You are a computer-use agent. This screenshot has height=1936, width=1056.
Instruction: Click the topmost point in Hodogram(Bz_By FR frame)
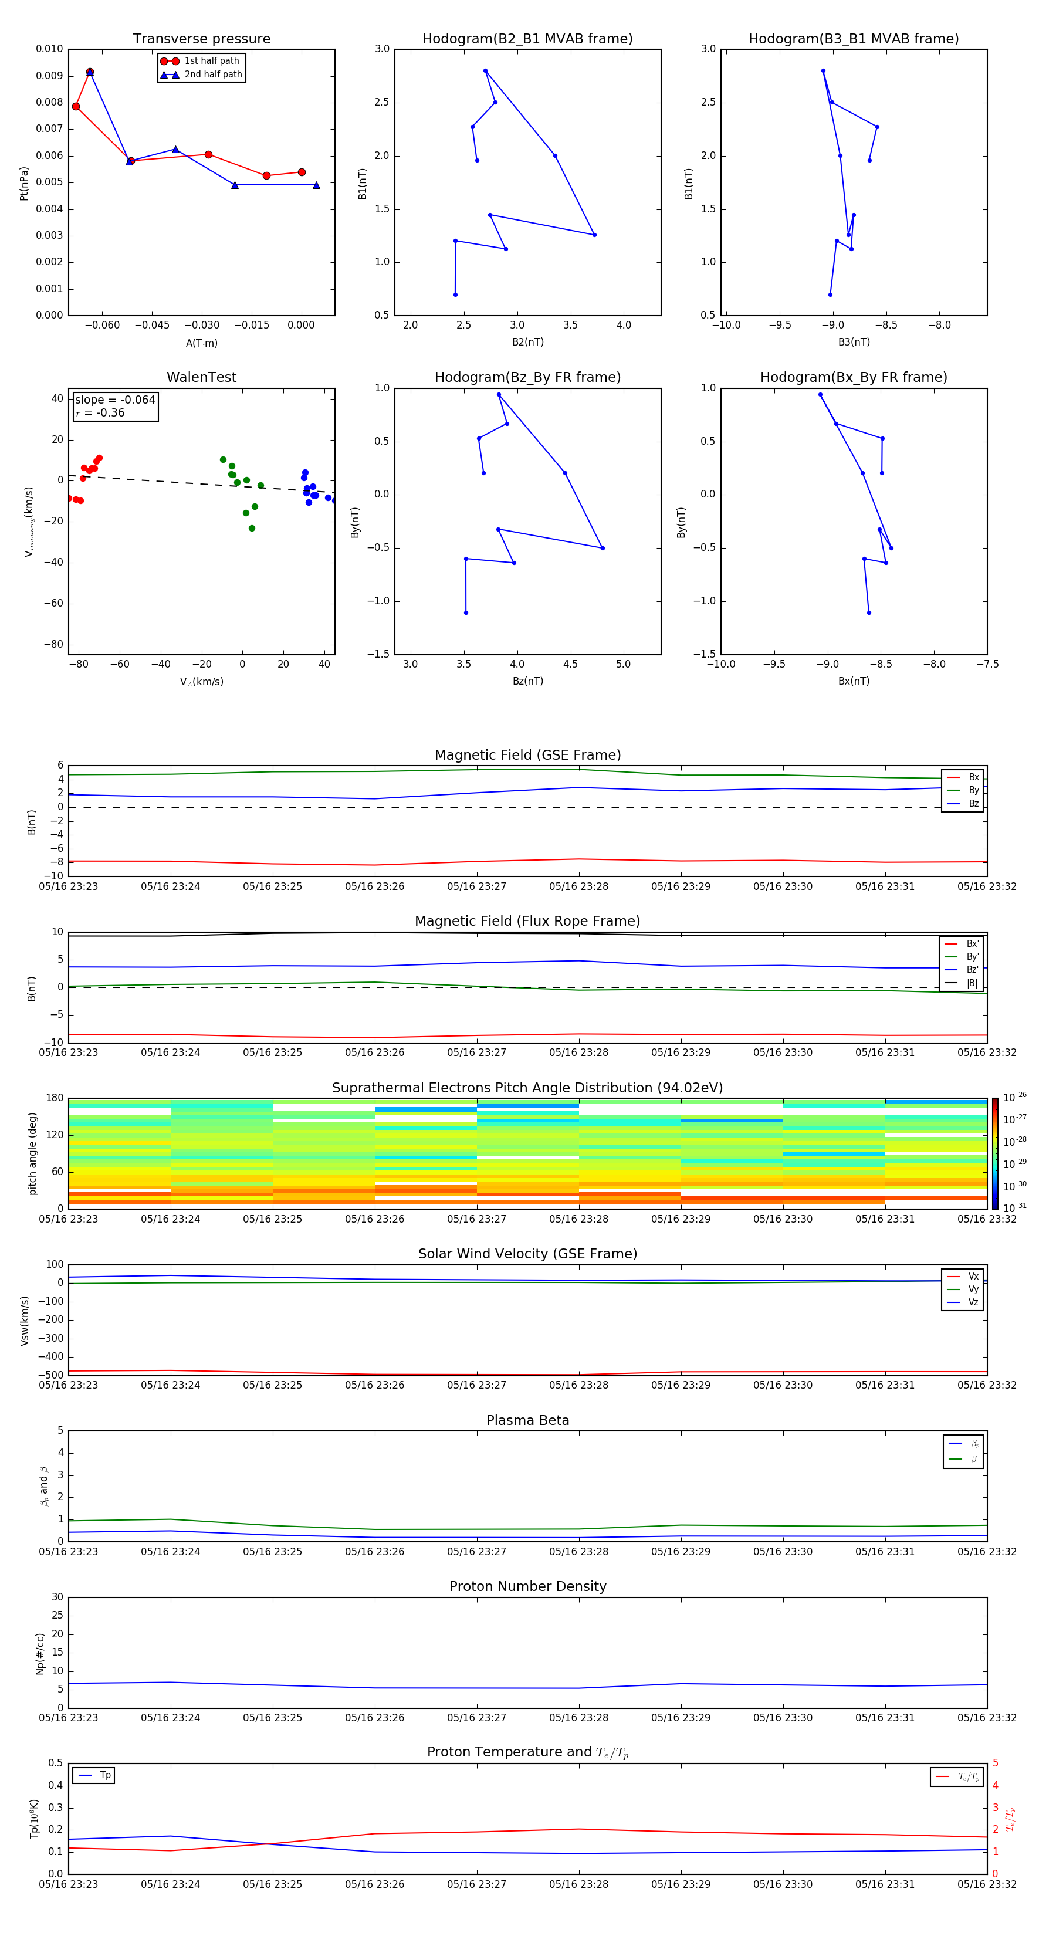[x=498, y=395]
